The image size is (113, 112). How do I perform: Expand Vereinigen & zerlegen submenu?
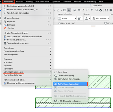click(27, 72)
